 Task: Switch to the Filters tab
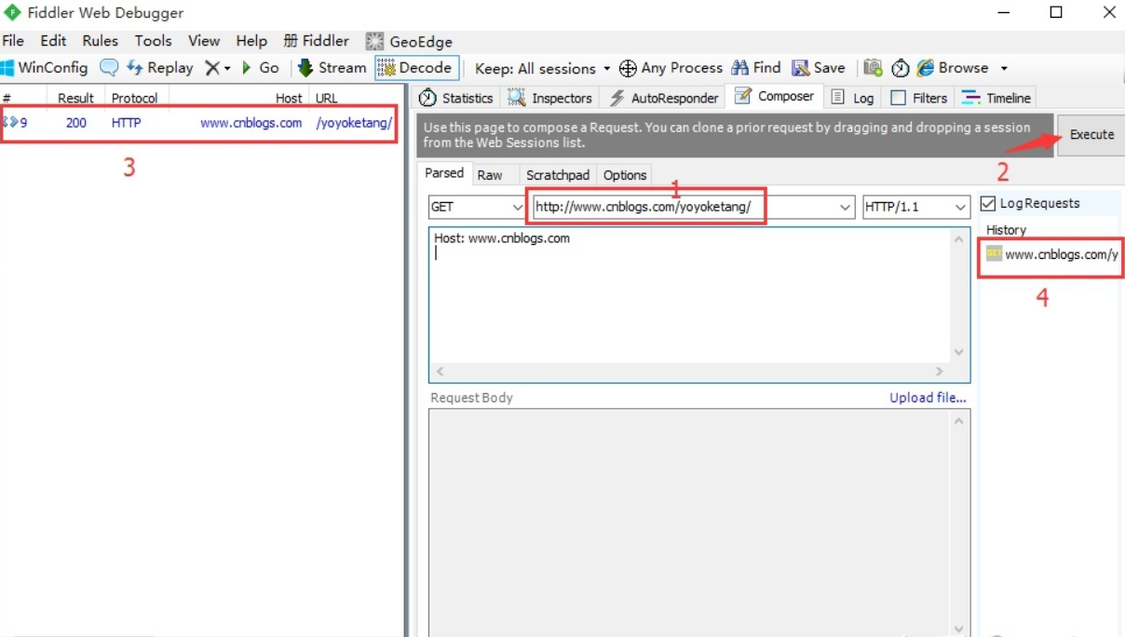[x=919, y=98]
